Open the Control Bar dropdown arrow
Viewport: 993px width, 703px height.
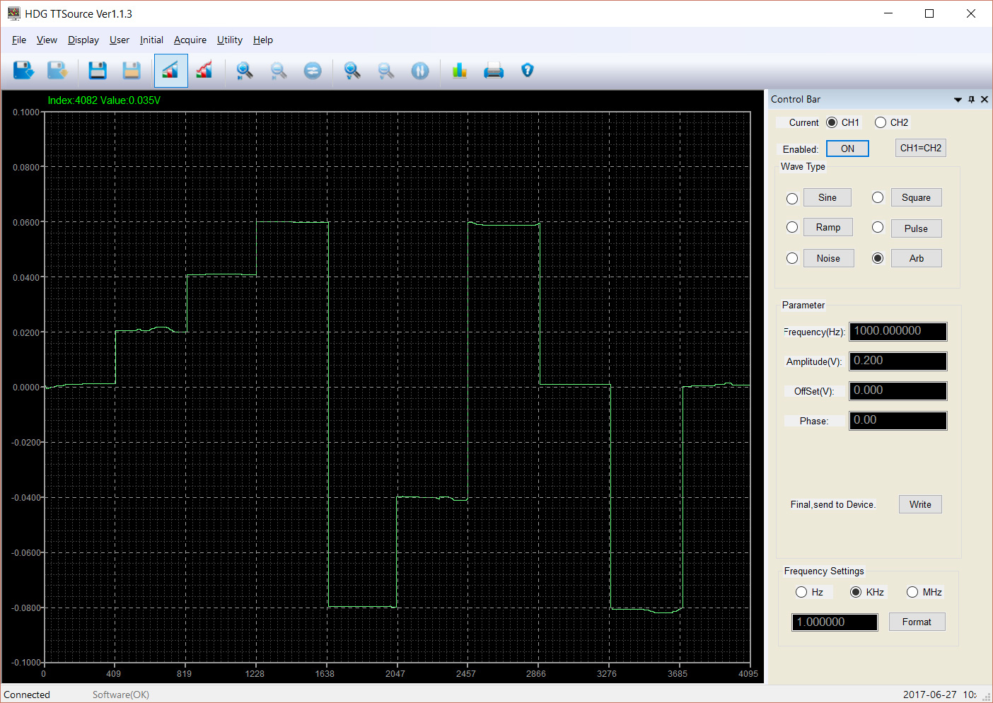(958, 100)
